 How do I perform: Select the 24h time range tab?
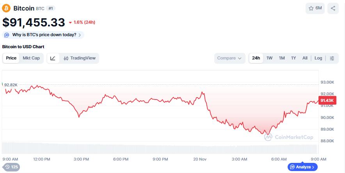click(256, 58)
